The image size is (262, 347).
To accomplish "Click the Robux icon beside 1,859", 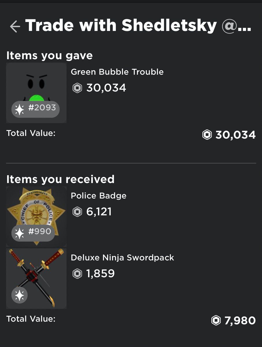I will 77,274.
